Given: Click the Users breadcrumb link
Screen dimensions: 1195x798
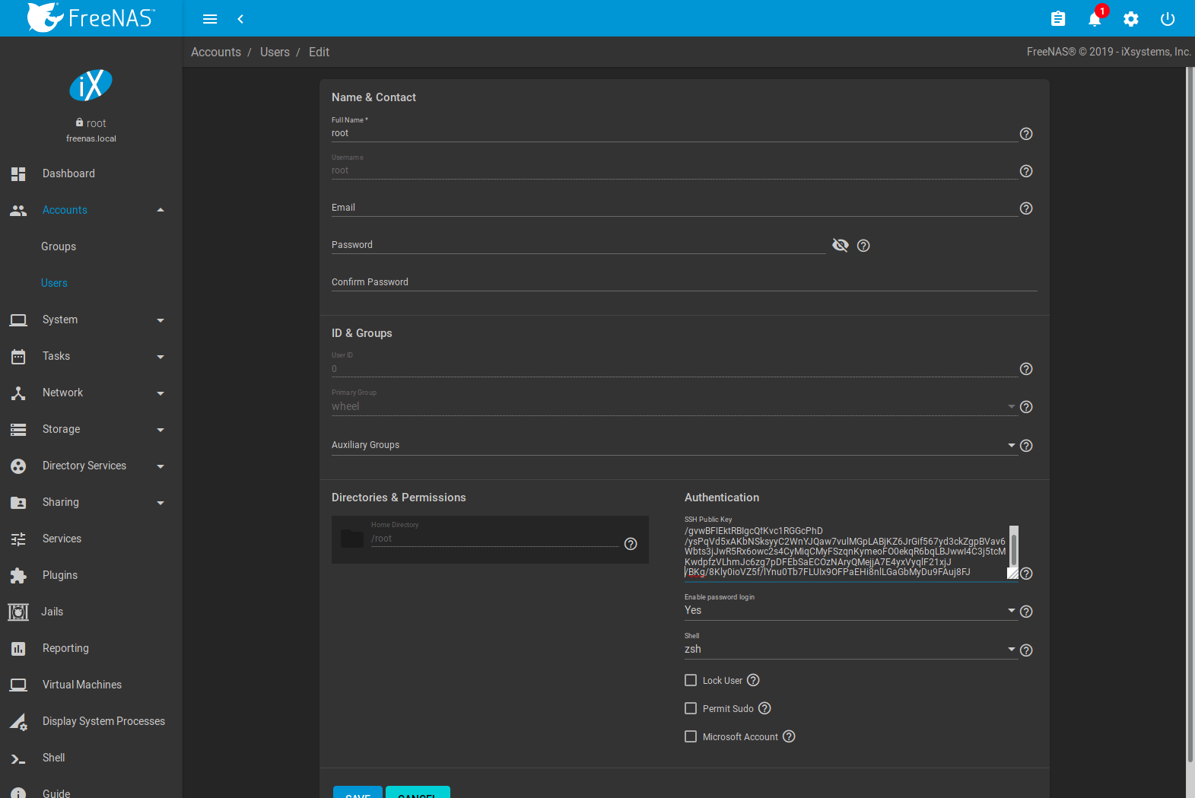Looking at the screenshot, I should pos(275,52).
